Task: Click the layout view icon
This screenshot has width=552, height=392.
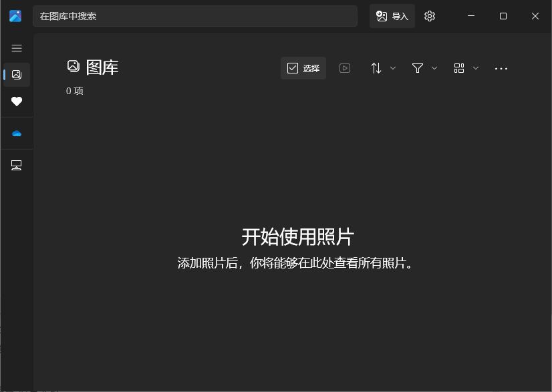Action: (x=459, y=68)
